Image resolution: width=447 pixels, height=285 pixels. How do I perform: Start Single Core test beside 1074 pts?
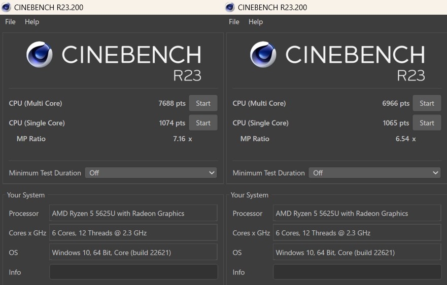[x=203, y=123]
